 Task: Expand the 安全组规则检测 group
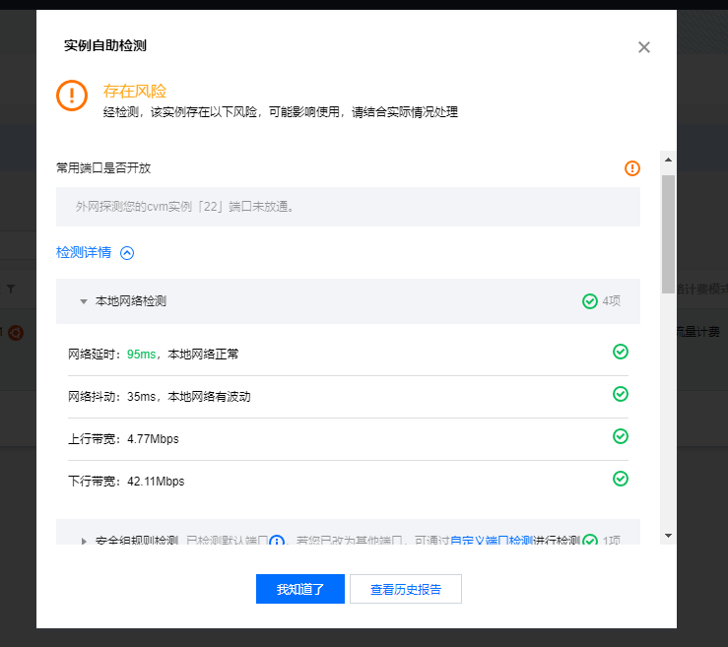(x=84, y=542)
